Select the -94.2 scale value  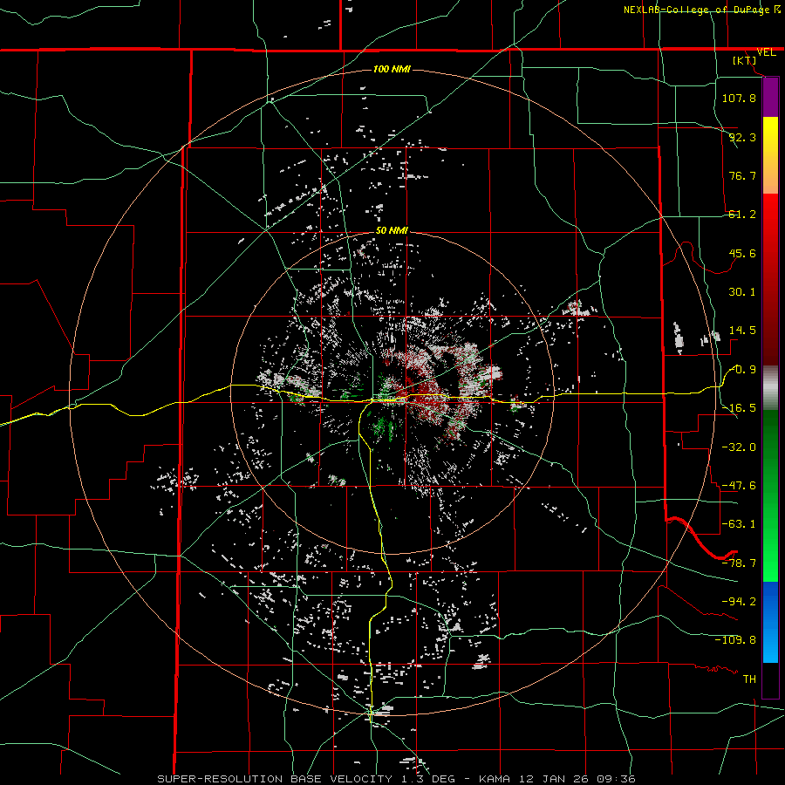(739, 601)
